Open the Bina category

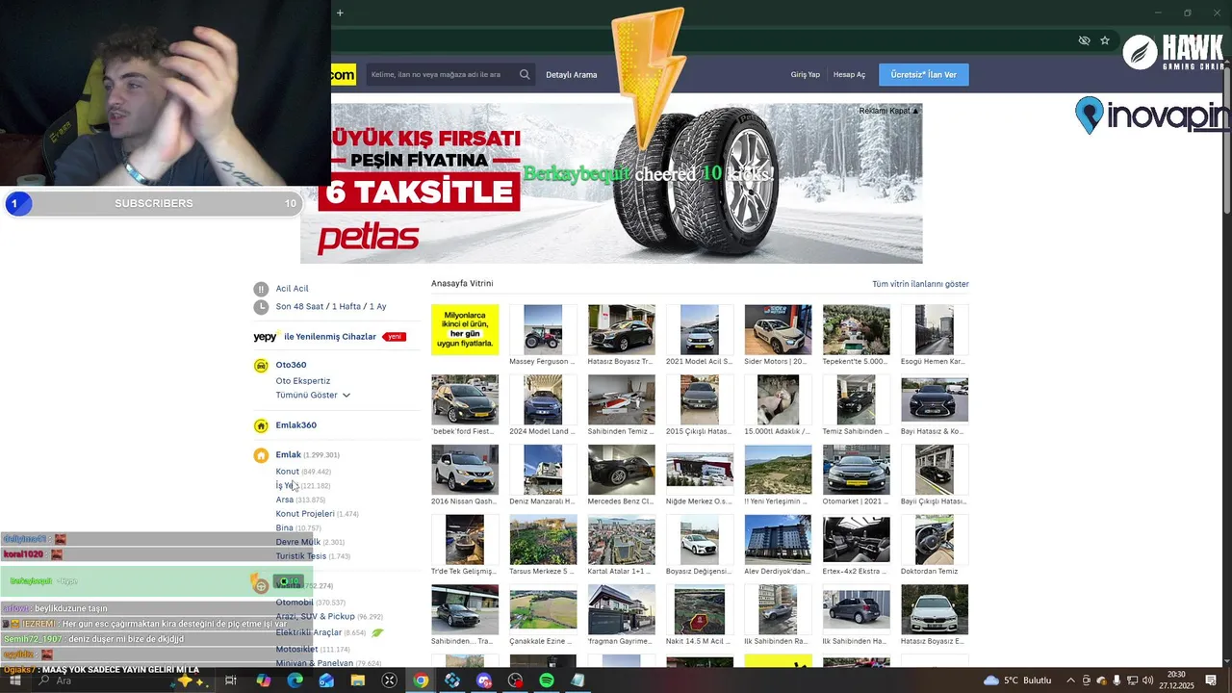(x=284, y=528)
